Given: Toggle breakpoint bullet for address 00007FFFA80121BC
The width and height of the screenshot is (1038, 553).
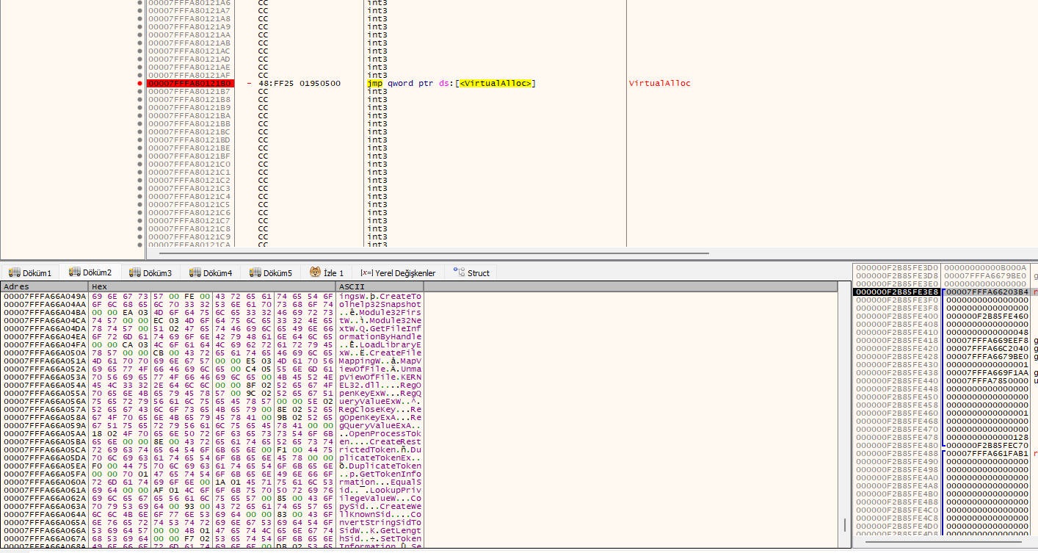Looking at the screenshot, I should (139, 132).
